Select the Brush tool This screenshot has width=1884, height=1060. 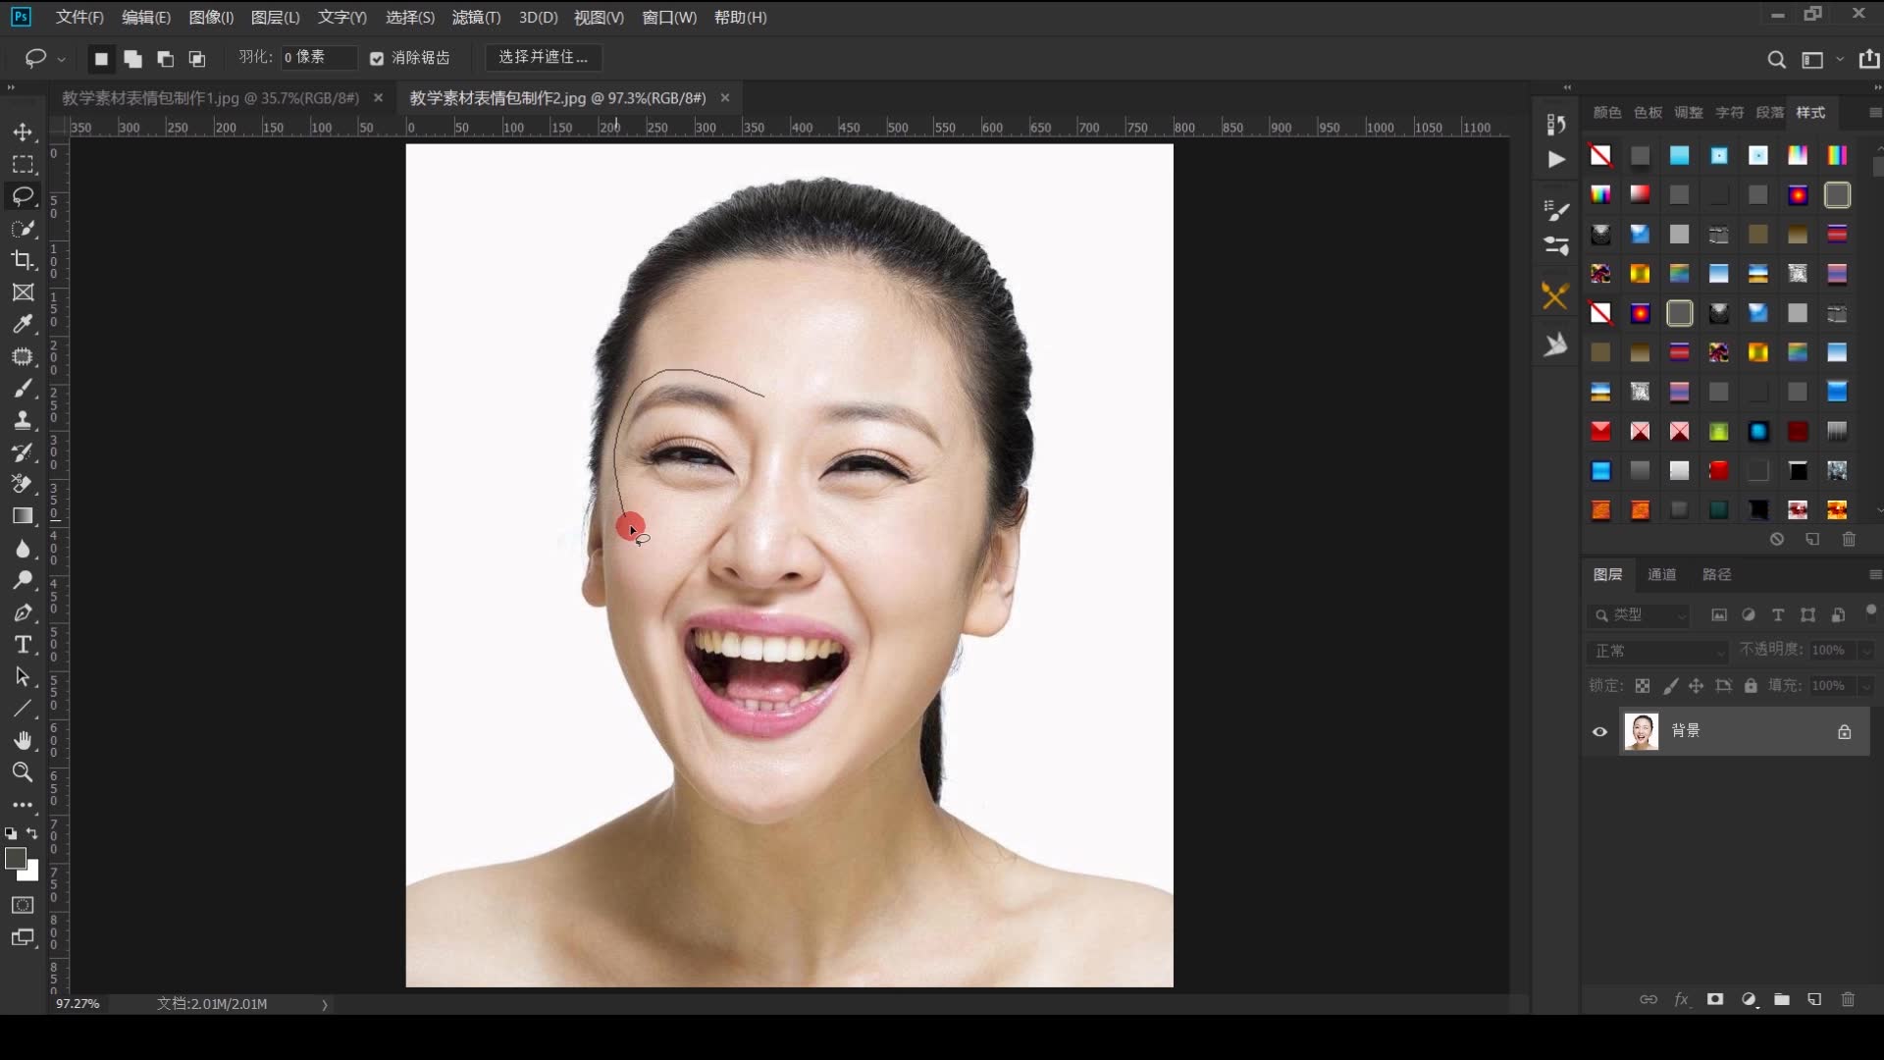(x=23, y=389)
